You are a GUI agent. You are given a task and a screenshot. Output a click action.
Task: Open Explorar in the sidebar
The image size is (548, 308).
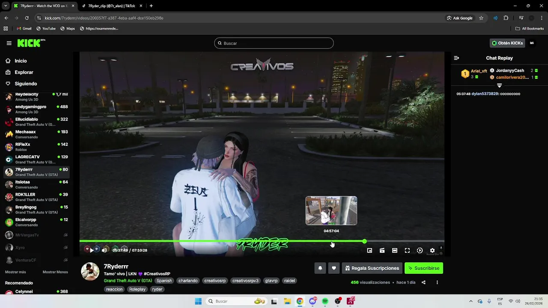[24, 72]
